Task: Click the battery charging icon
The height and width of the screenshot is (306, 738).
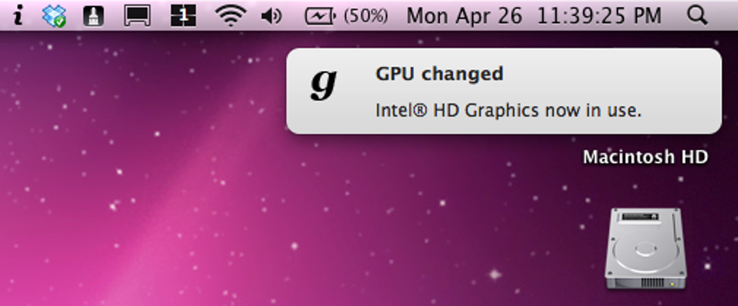Action: 321,16
